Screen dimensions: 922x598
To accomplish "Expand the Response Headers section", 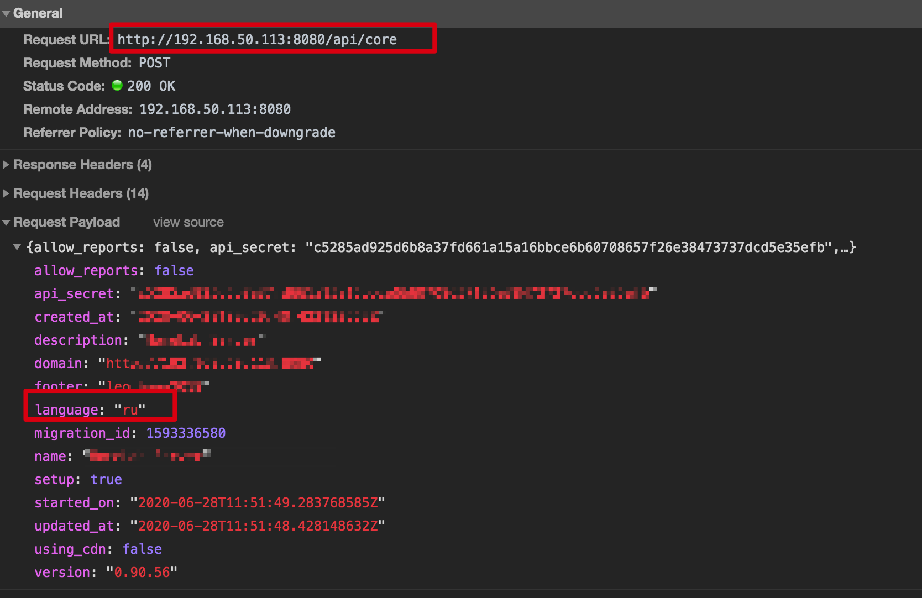I will point(6,164).
